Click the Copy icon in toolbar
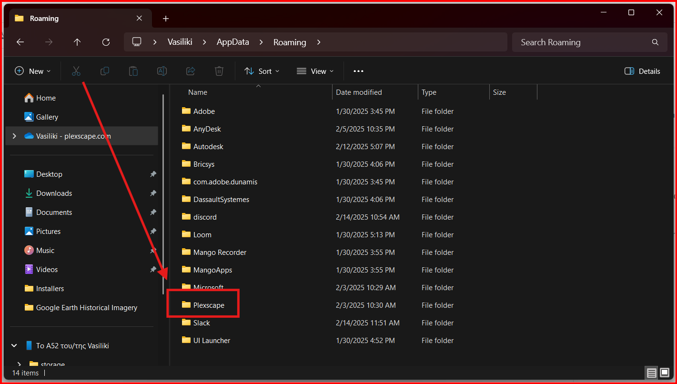This screenshot has width=677, height=384. (105, 71)
